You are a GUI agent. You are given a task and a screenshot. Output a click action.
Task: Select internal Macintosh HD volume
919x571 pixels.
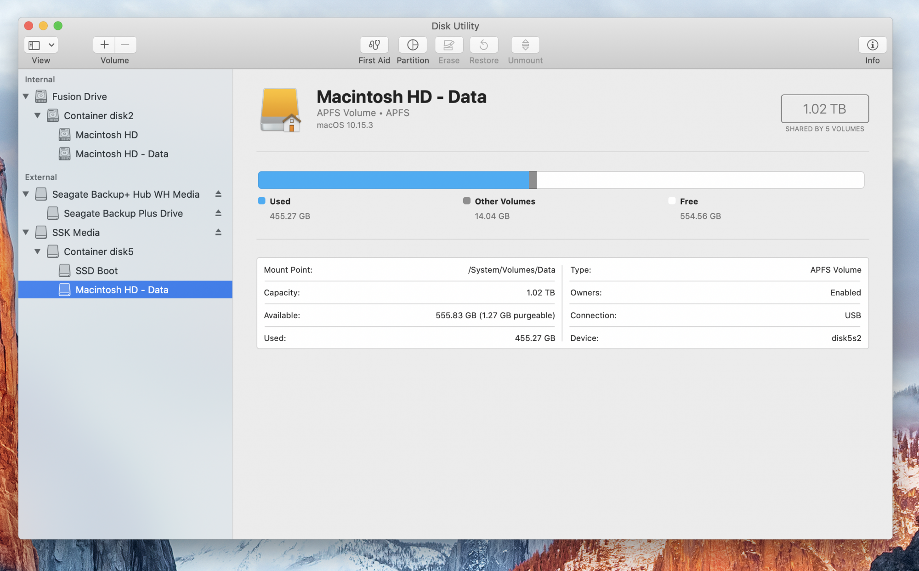coord(125,135)
